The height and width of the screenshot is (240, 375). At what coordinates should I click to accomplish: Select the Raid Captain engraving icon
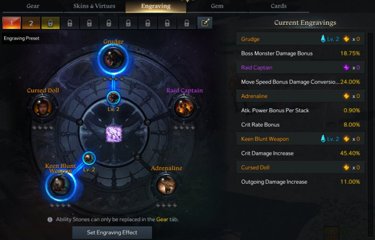184,108
